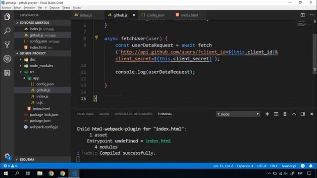Open more editor actions menu
Viewport: 317px width, 178px height.
pos(312,15)
